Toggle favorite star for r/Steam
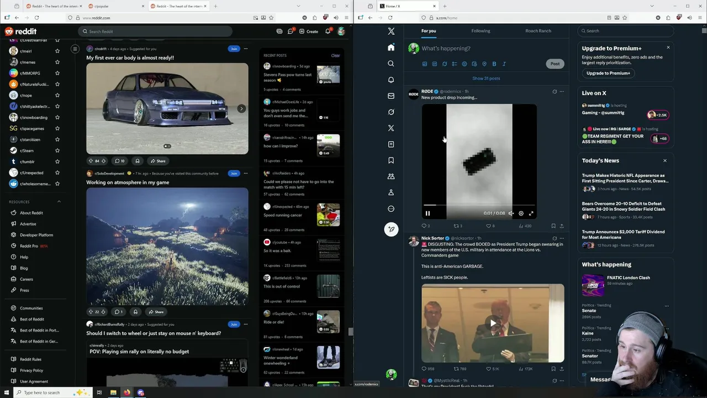This screenshot has height=398, width=707. [x=57, y=150]
